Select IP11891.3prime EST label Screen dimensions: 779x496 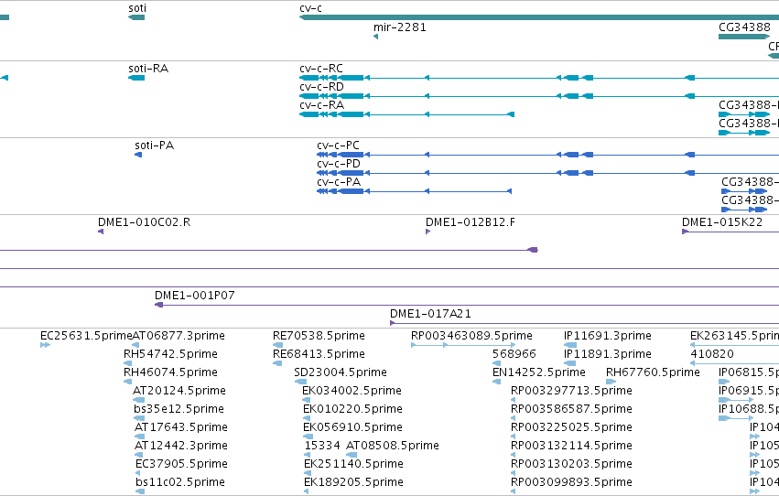pyautogui.click(x=608, y=353)
